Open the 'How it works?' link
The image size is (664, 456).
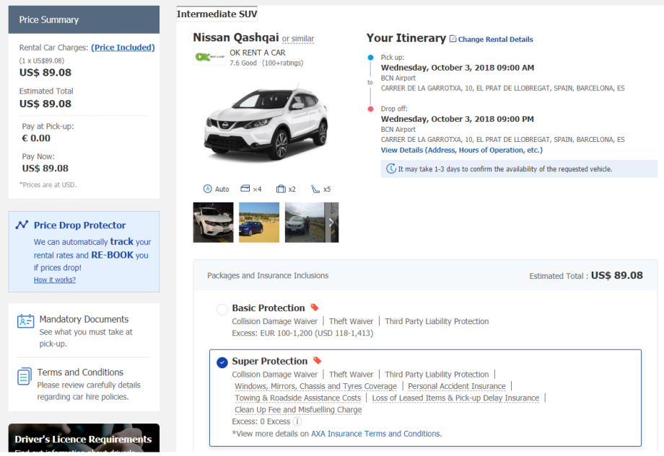coord(54,280)
